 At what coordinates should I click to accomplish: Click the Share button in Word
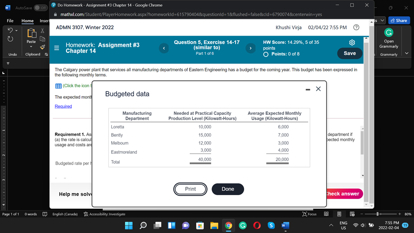(x=399, y=20)
